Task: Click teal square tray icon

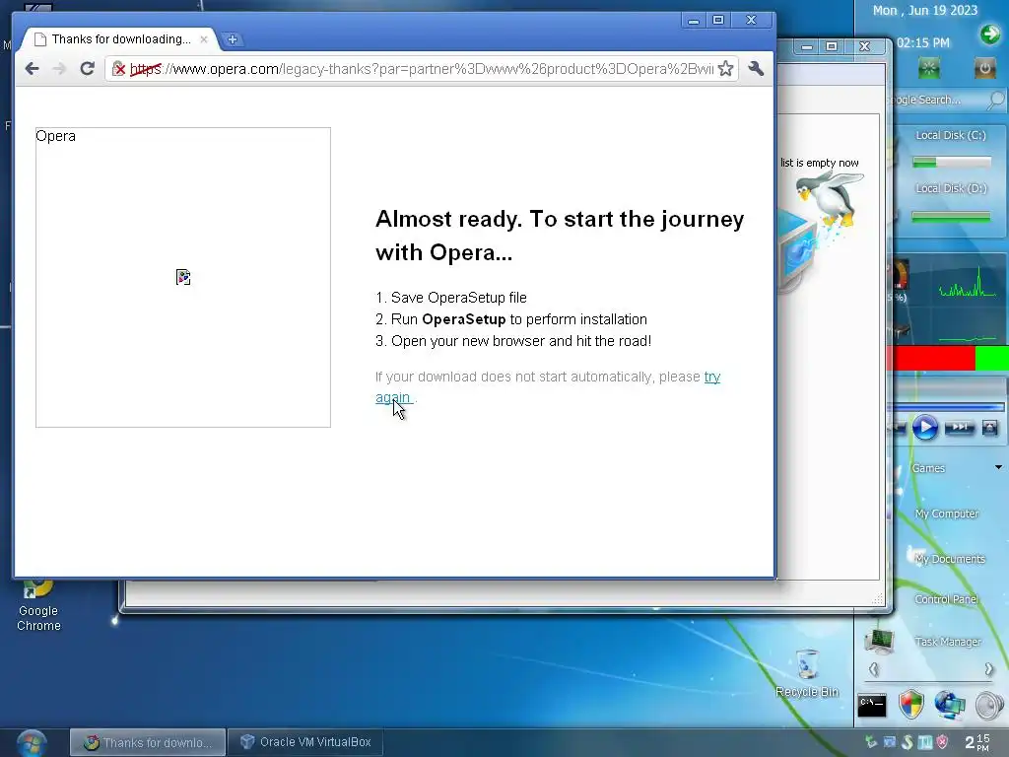Action: 924,742
